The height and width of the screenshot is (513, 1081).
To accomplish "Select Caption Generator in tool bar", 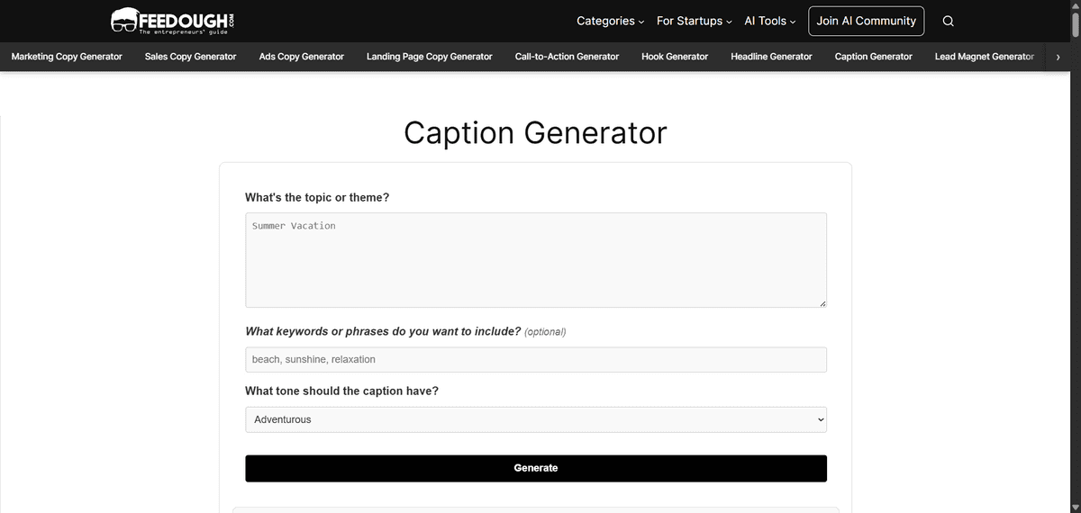I will tap(873, 57).
